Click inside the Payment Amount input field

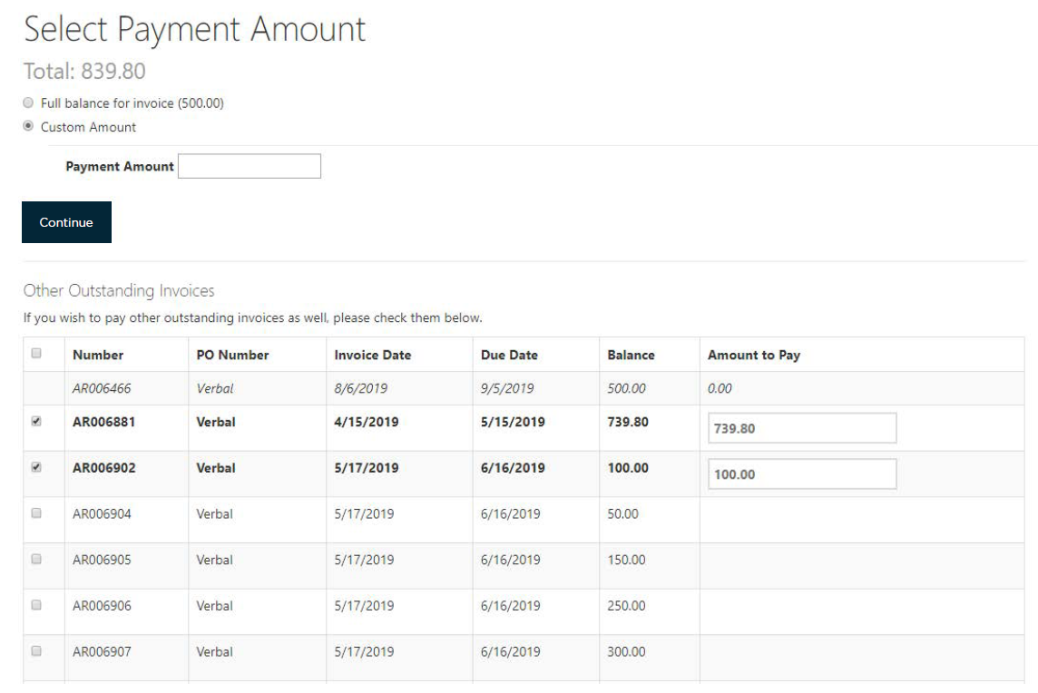coord(250,167)
